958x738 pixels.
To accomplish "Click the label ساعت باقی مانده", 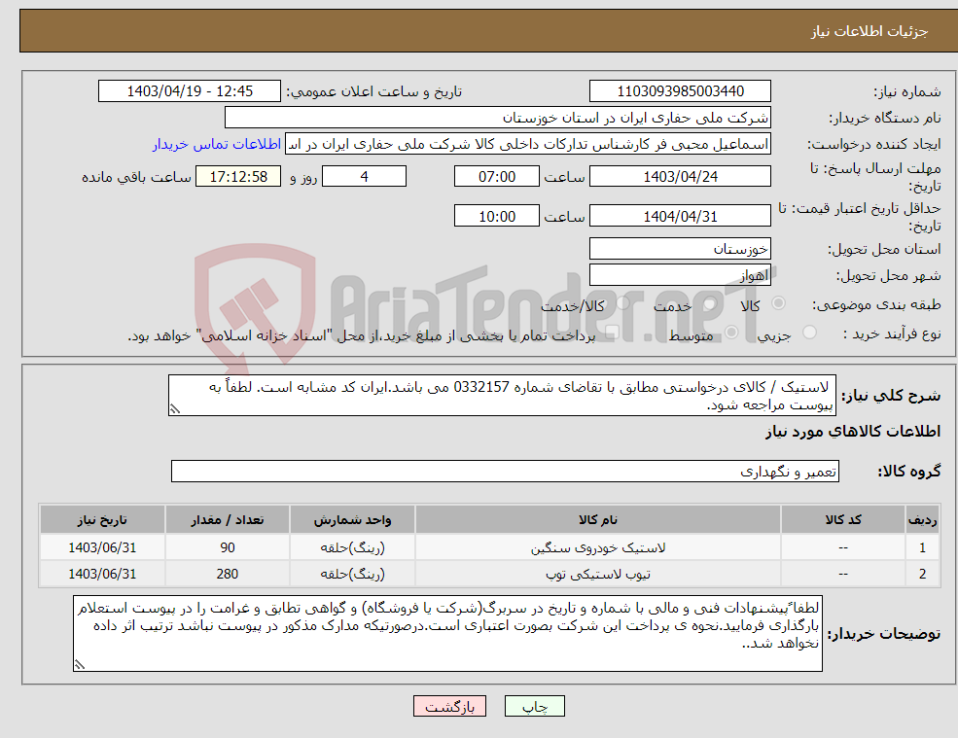I will pyautogui.click(x=136, y=177).
